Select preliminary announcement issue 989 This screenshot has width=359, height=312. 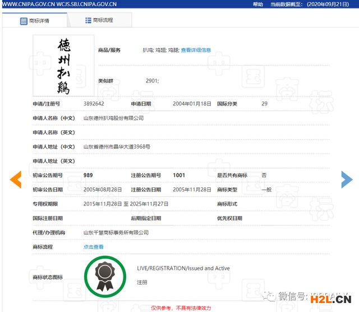[x=88, y=175]
